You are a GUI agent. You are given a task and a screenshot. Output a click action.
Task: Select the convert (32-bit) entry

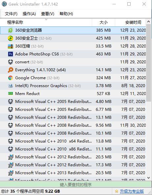point(73,62)
